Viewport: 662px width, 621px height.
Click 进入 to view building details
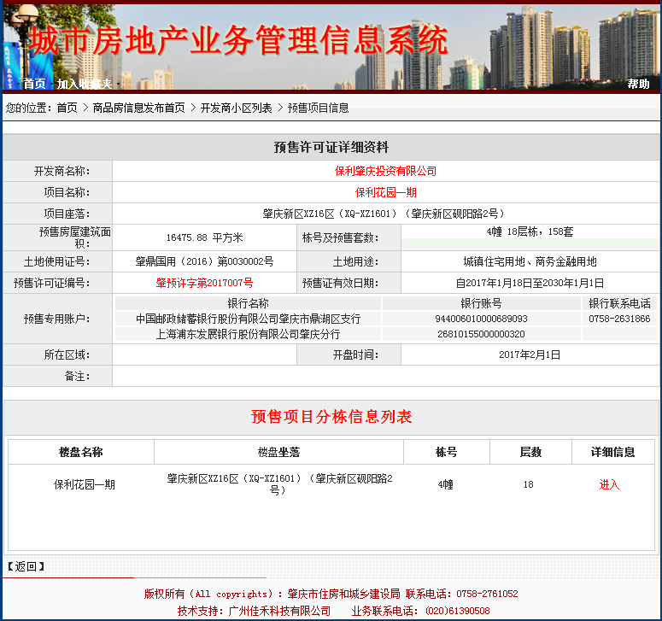click(609, 484)
